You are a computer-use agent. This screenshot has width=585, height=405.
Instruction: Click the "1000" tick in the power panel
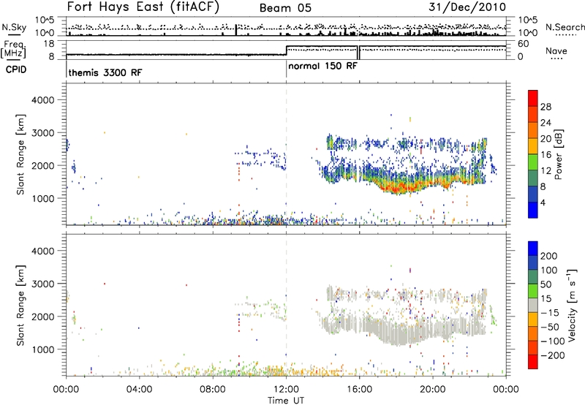coord(42,198)
